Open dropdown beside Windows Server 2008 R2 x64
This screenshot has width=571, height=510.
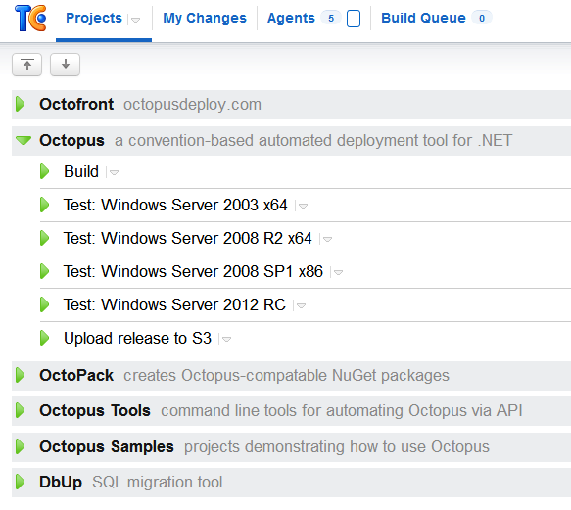(x=327, y=240)
